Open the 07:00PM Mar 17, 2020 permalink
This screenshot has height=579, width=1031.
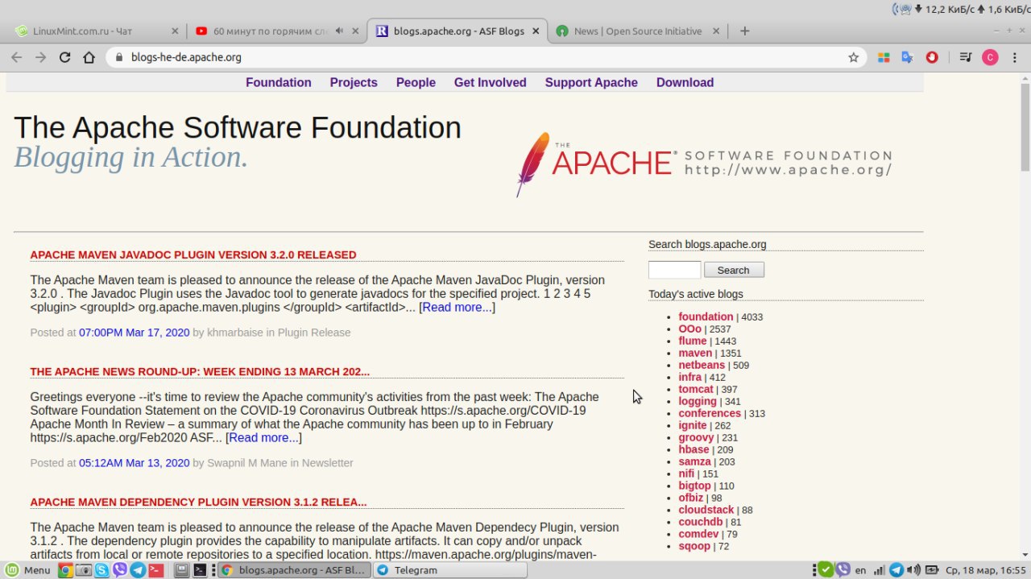pos(134,332)
